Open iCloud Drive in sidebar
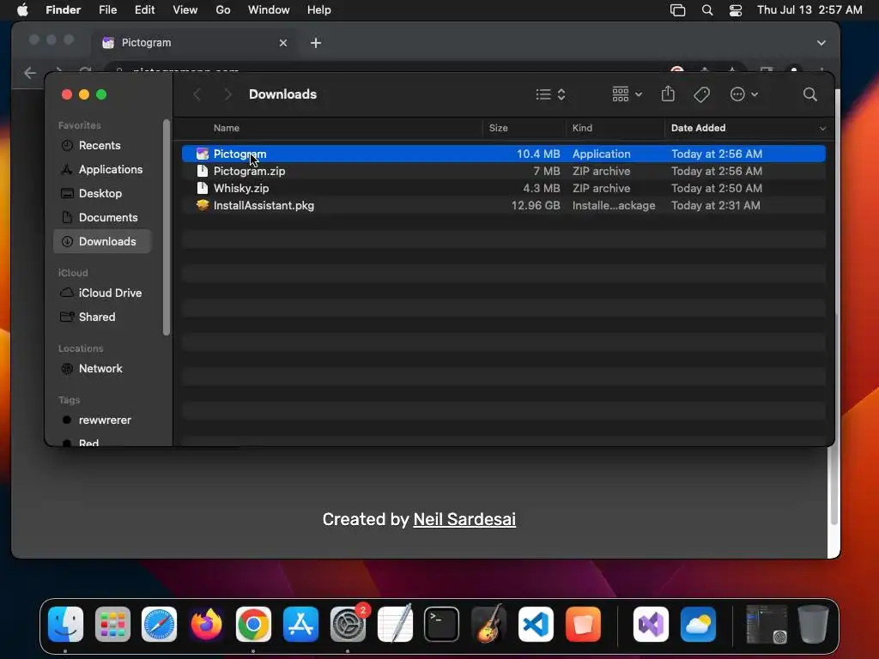 [x=102, y=293]
